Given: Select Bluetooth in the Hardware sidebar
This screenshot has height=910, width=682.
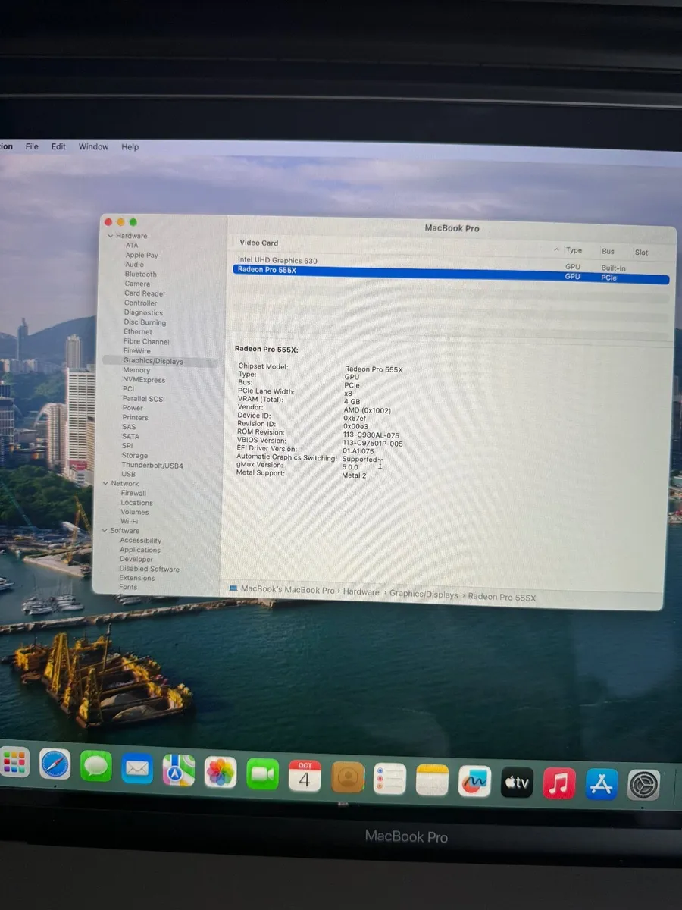Looking at the screenshot, I should coord(139,274).
